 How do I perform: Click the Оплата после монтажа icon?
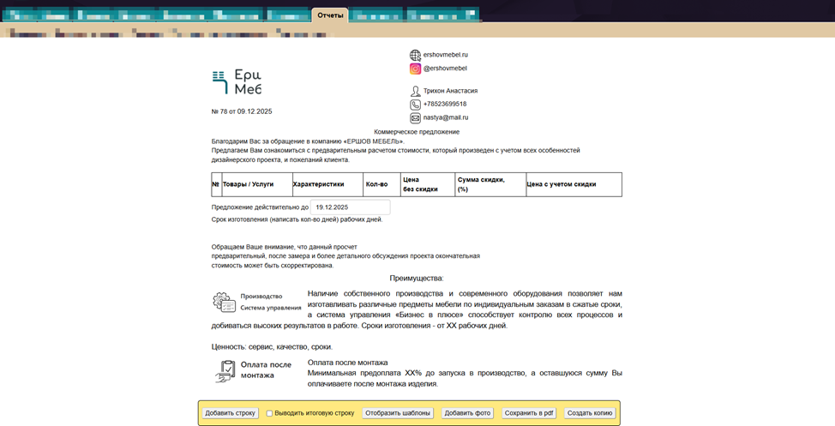[225, 370]
